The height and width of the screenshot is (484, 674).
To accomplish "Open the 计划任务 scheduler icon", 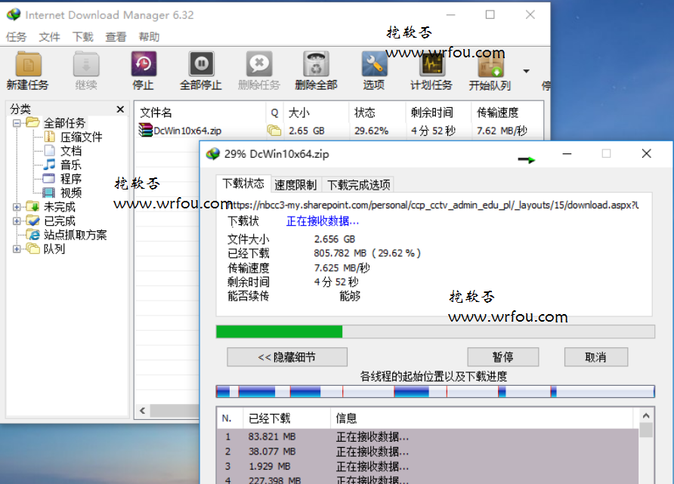I will pyautogui.click(x=432, y=64).
